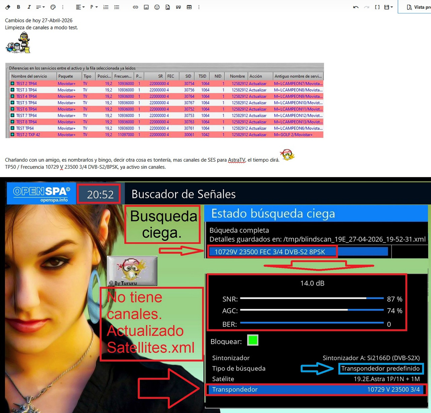This screenshot has height=413, width=431.
Task: Click the 'Antiguo nombre de servi...' column header
Action: (x=298, y=76)
